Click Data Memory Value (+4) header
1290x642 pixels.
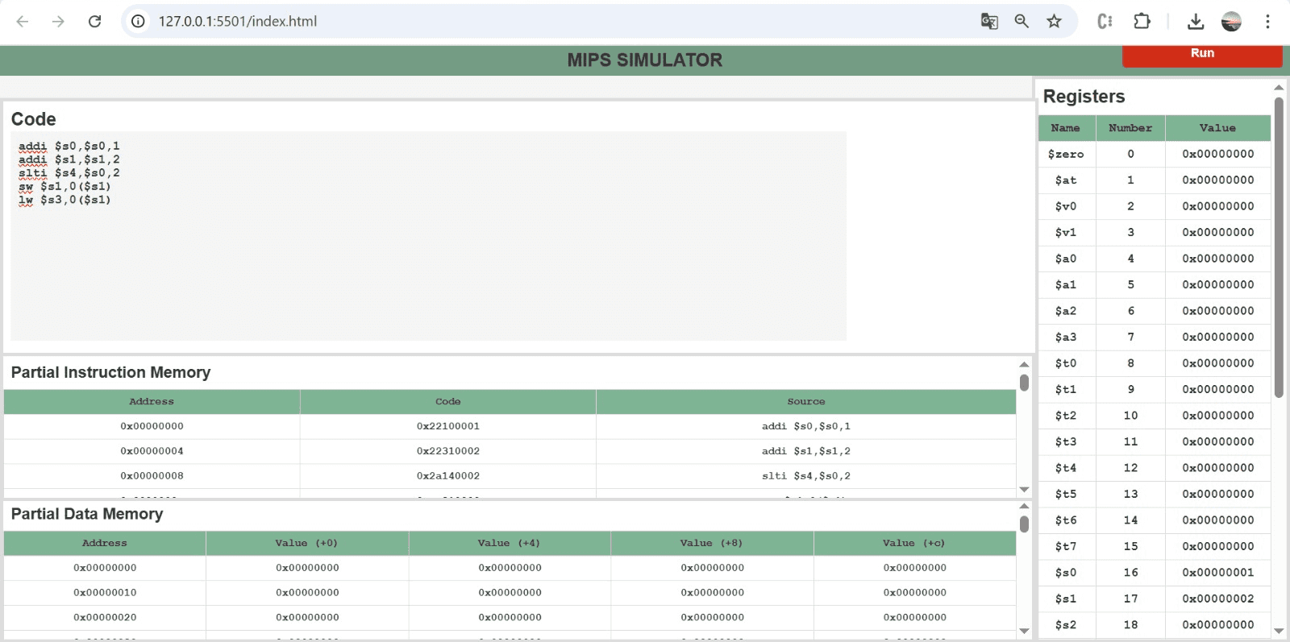click(x=510, y=544)
